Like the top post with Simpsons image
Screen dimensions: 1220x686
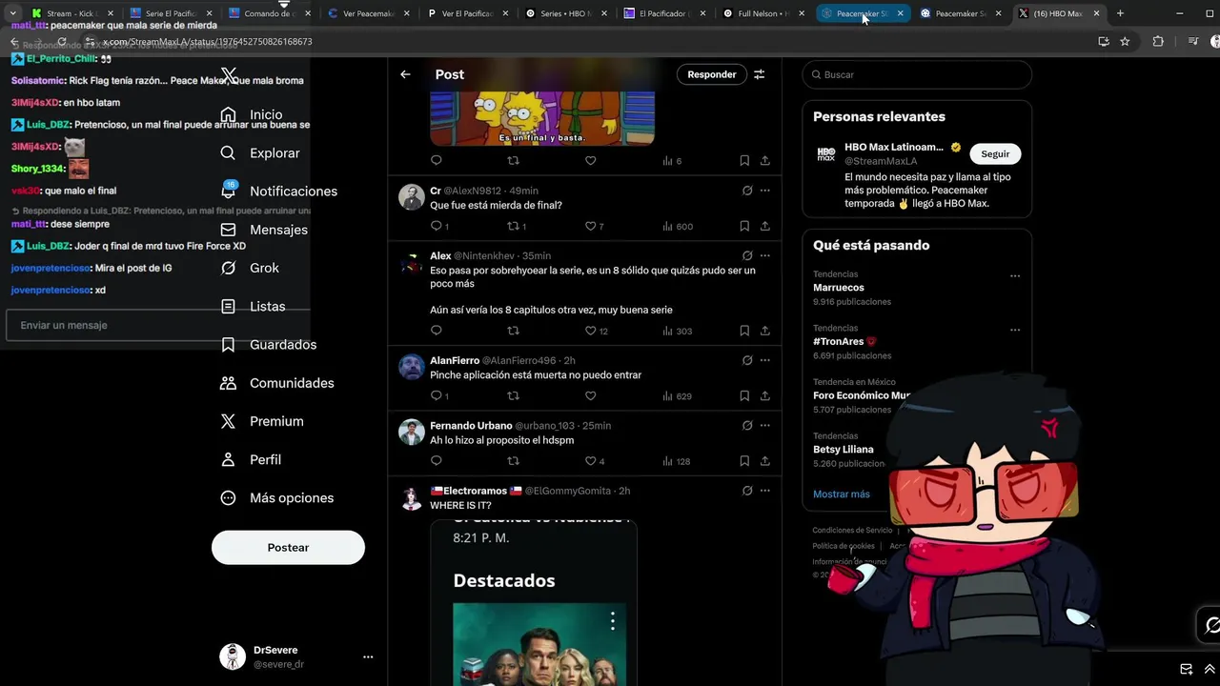point(590,160)
